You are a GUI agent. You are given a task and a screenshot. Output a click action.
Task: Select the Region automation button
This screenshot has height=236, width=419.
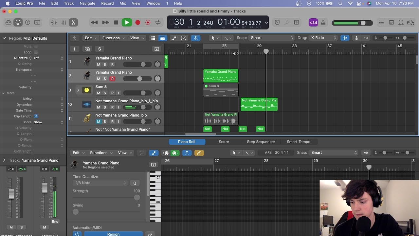click(113, 234)
